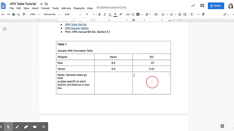Click the Redo arrow icon
Screen dimensions: 234x131
point(8,15)
